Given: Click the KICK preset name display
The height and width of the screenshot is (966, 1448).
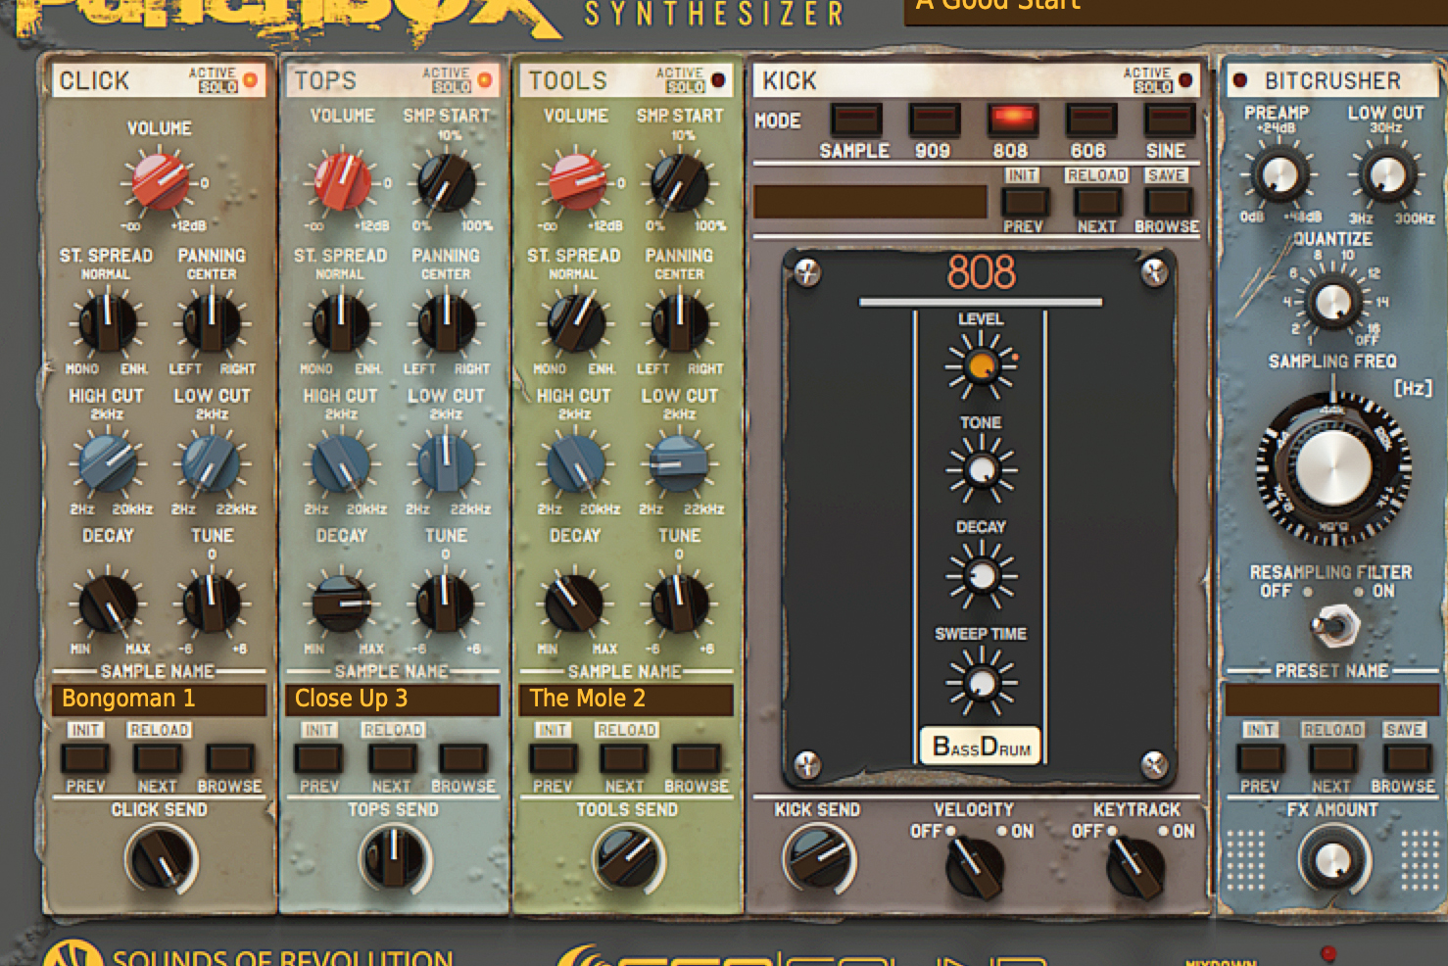Looking at the screenshot, I should [x=870, y=202].
